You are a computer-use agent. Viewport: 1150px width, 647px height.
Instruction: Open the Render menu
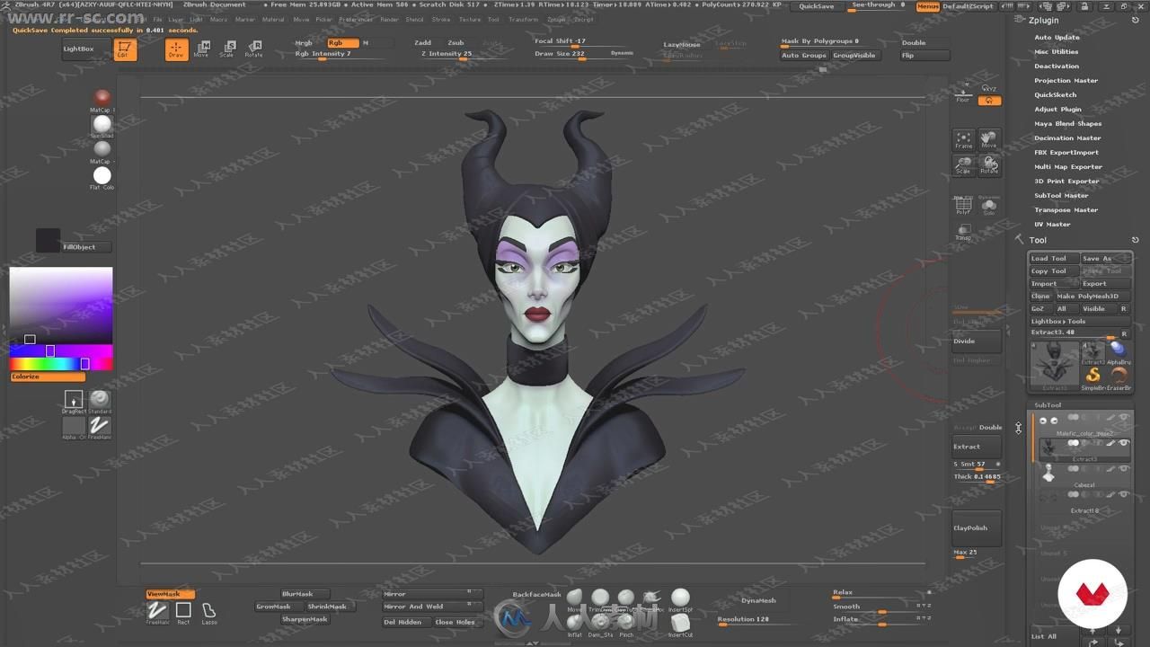coord(389,19)
